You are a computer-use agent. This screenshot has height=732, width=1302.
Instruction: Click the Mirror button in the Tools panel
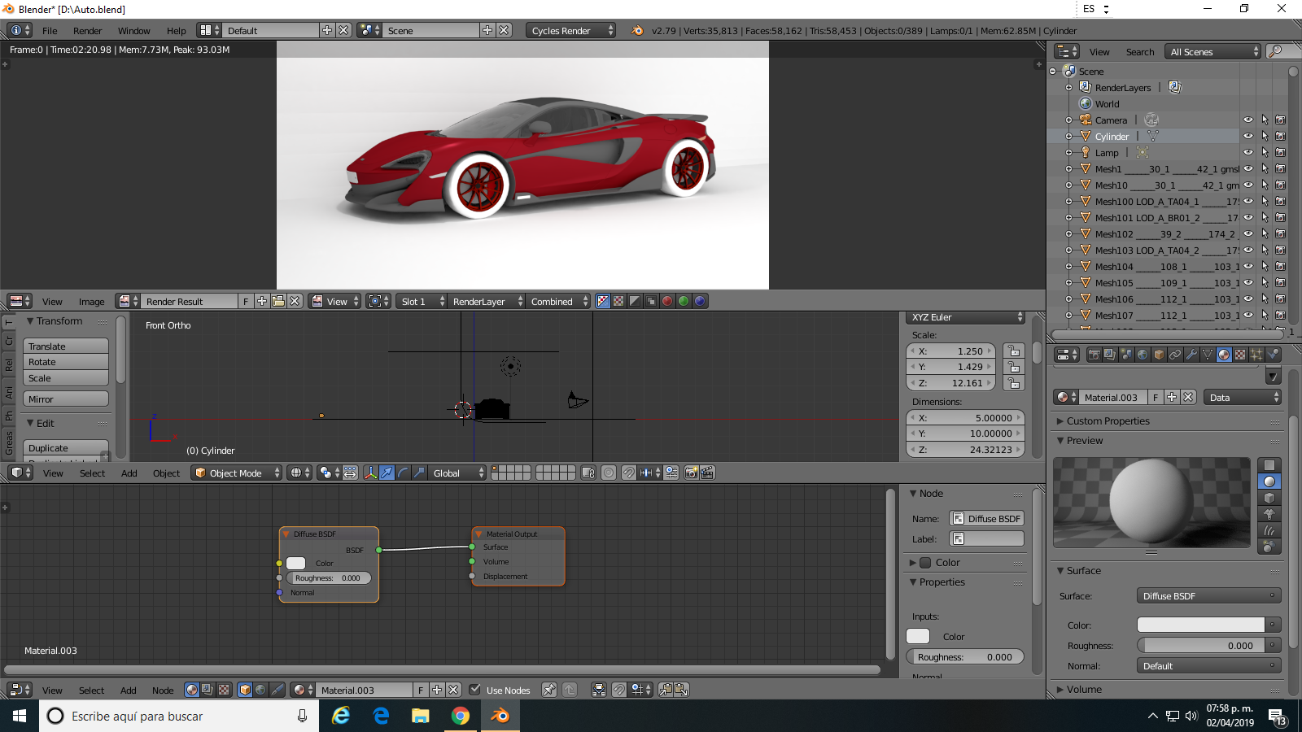65,399
